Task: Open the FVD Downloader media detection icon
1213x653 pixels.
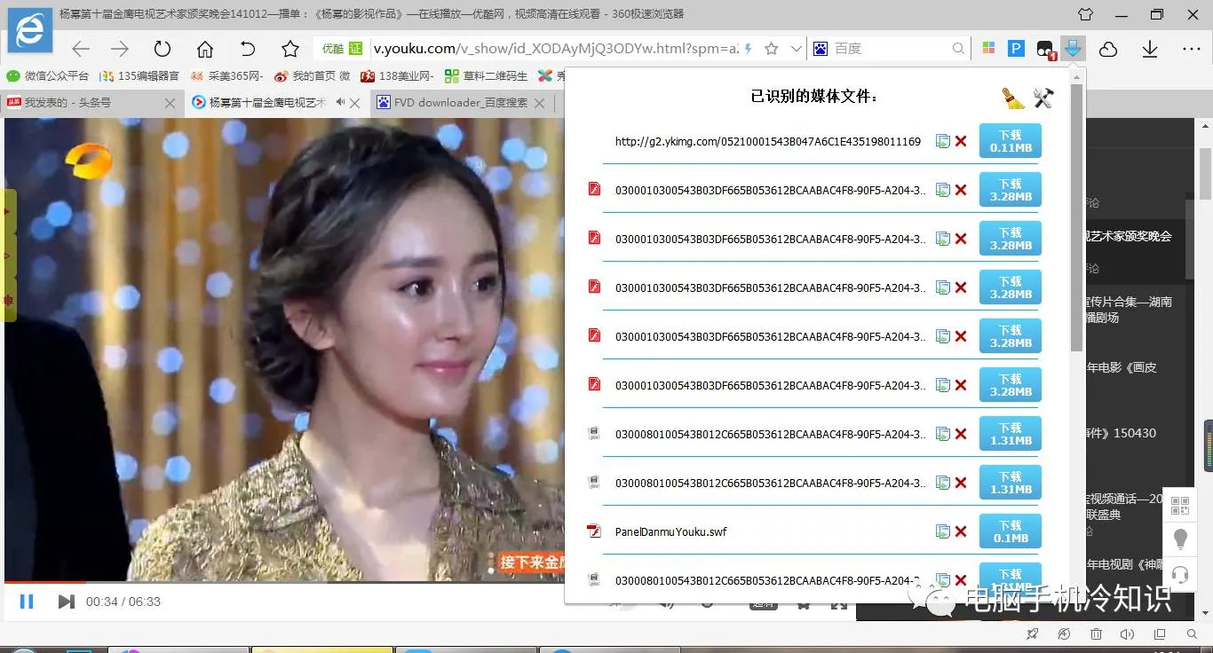Action: (1074, 49)
